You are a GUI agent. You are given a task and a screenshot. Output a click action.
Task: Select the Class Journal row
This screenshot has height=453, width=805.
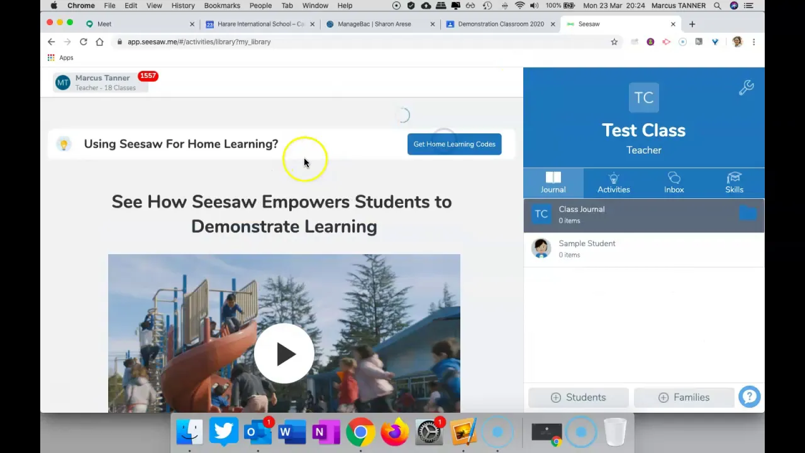644,215
